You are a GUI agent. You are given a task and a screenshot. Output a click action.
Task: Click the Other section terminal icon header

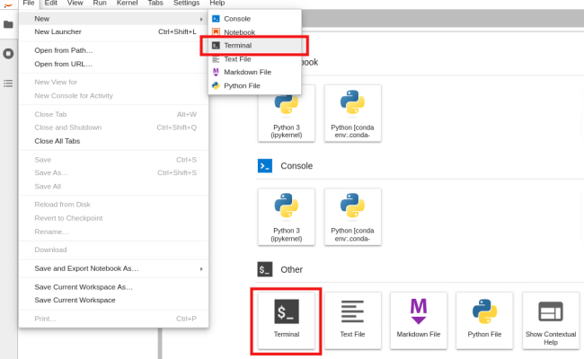tap(265, 269)
